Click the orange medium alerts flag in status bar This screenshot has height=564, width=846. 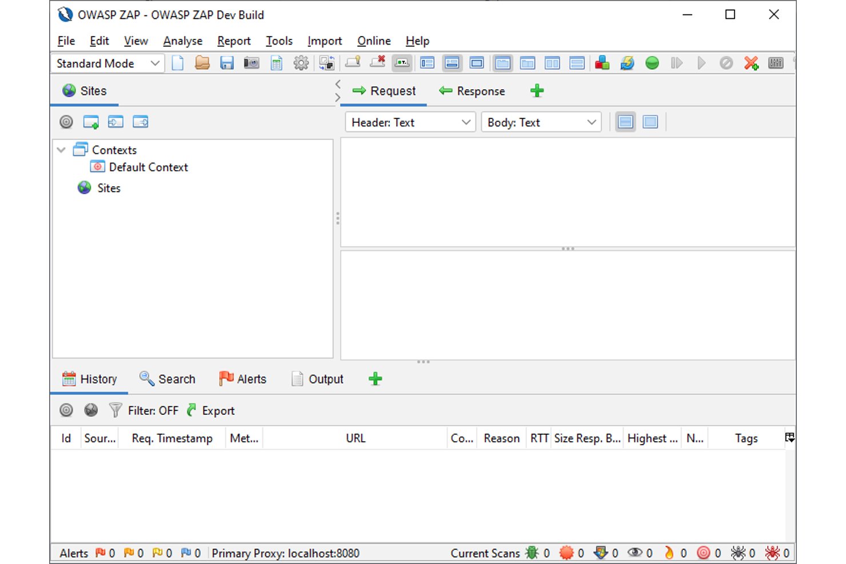[129, 553]
